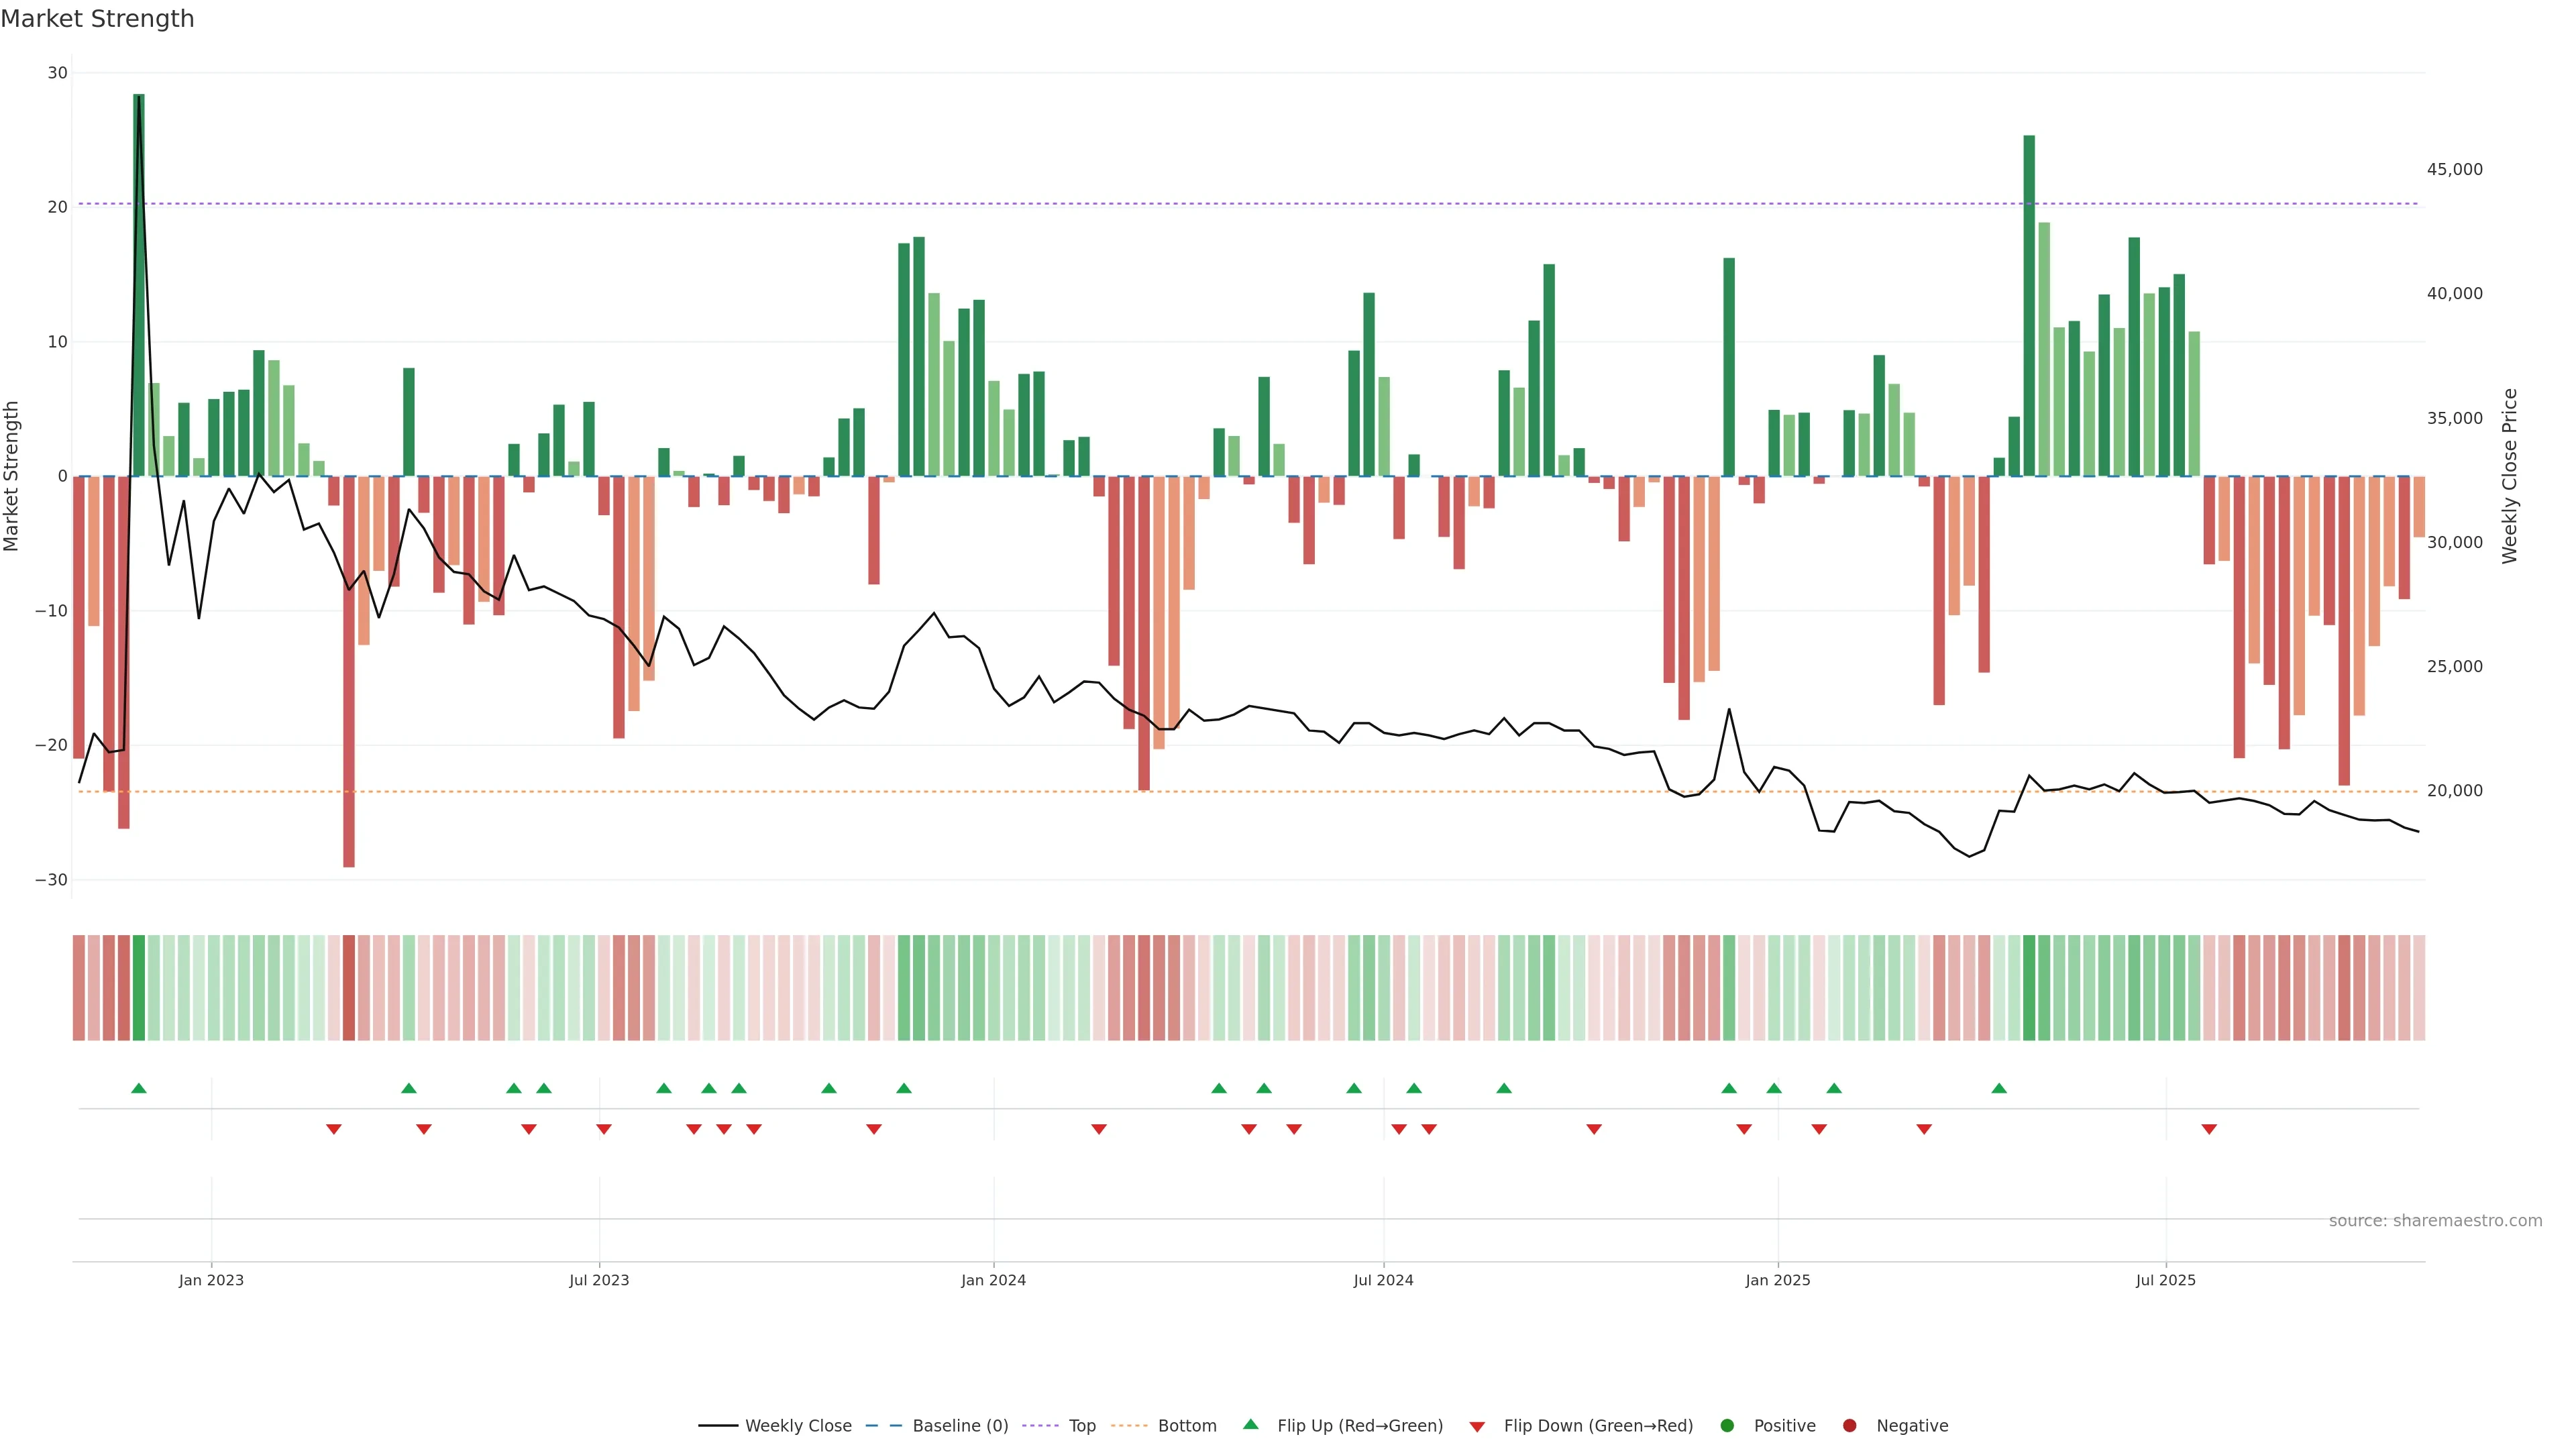2576x1449 pixels.
Task: Click the Flip Up green triangle legend icon
Action: click(x=1250, y=1424)
